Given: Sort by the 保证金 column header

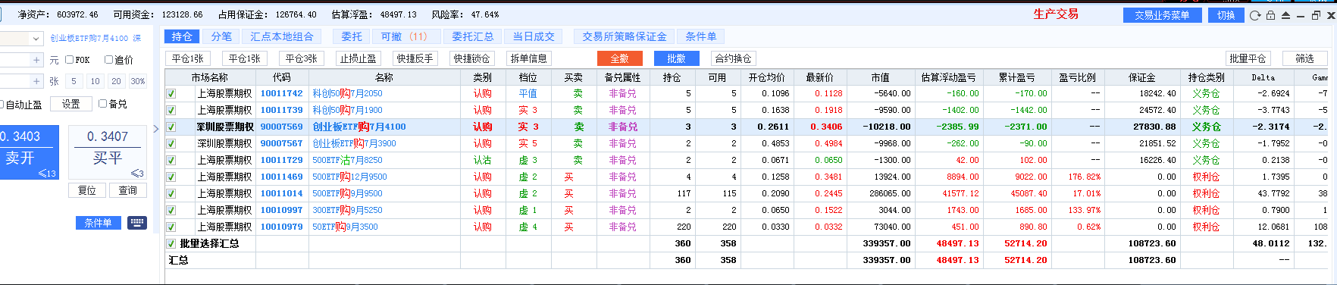Looking at the screenshot, I should click(1142, 77).
